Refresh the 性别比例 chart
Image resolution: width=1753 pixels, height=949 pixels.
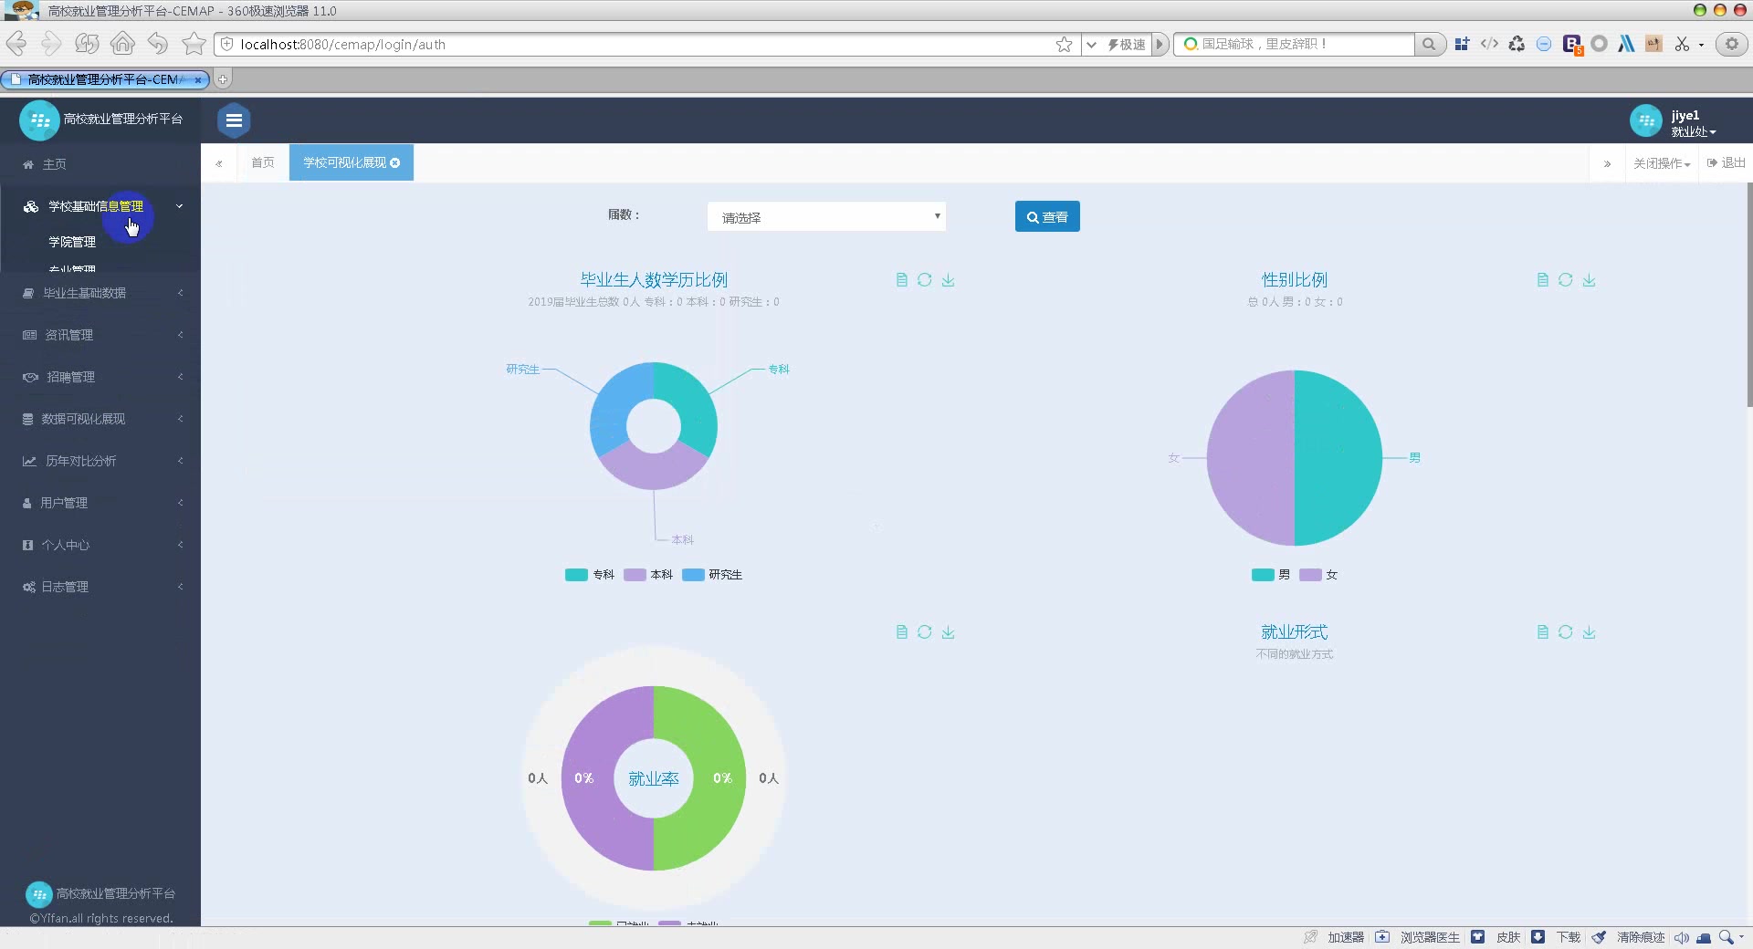(1566, 280)
